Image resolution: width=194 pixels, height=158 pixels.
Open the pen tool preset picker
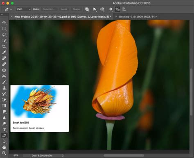[x=8, y=9]
